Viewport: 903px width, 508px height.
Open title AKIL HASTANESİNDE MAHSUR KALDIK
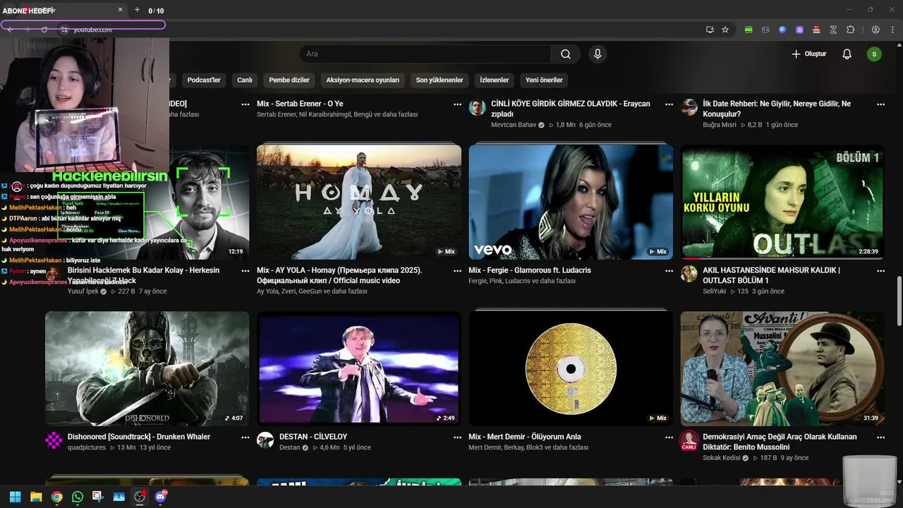coord(771,275)
